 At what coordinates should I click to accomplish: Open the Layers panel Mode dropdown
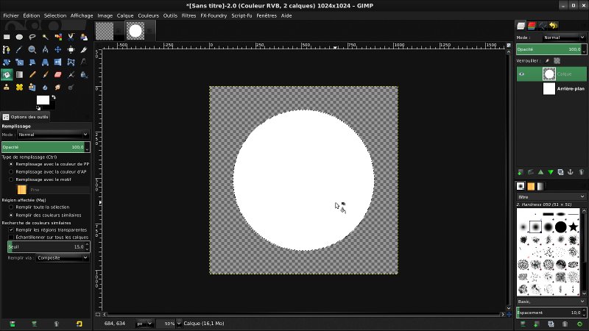pos(564,38)
